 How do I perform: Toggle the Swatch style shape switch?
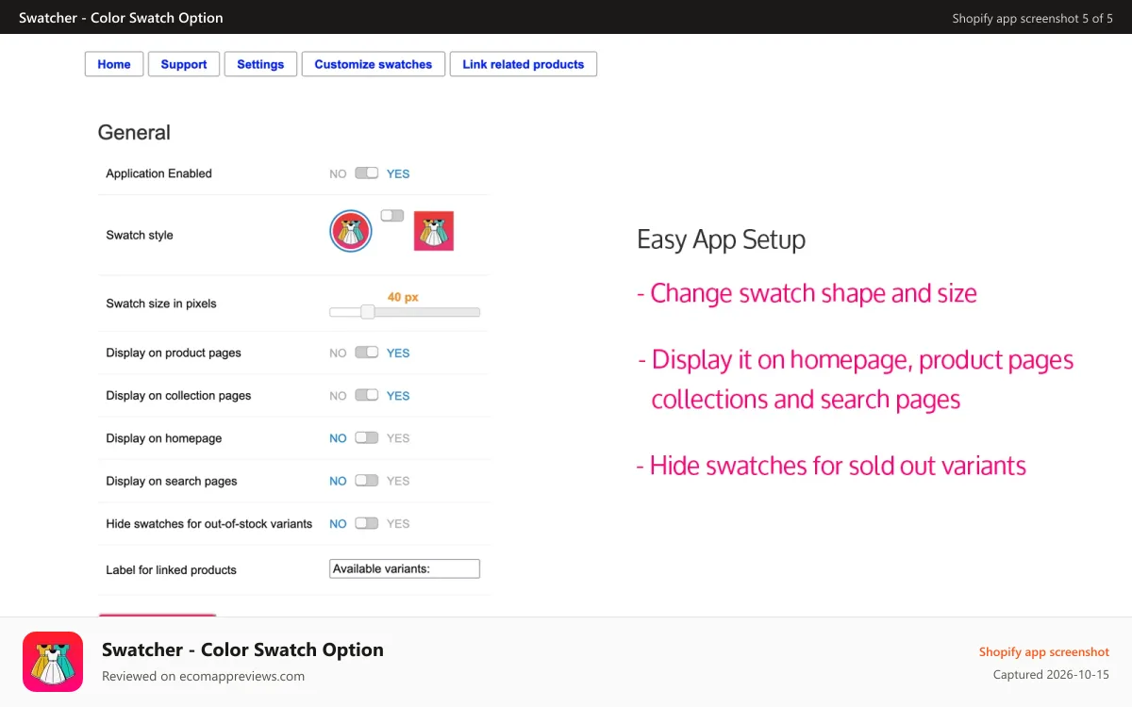[392, 216]
